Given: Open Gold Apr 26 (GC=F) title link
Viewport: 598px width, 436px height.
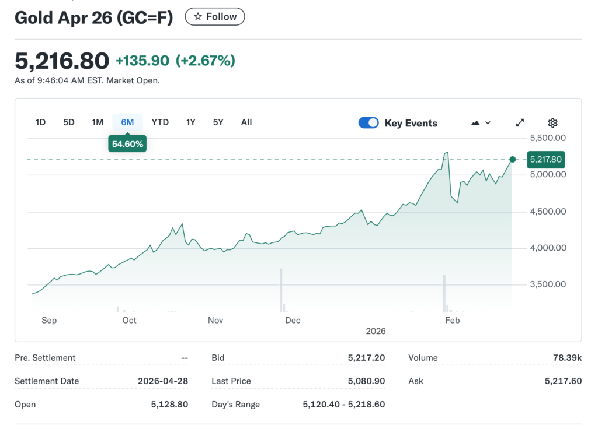Looking at the screenshot, I should [93, 17].
